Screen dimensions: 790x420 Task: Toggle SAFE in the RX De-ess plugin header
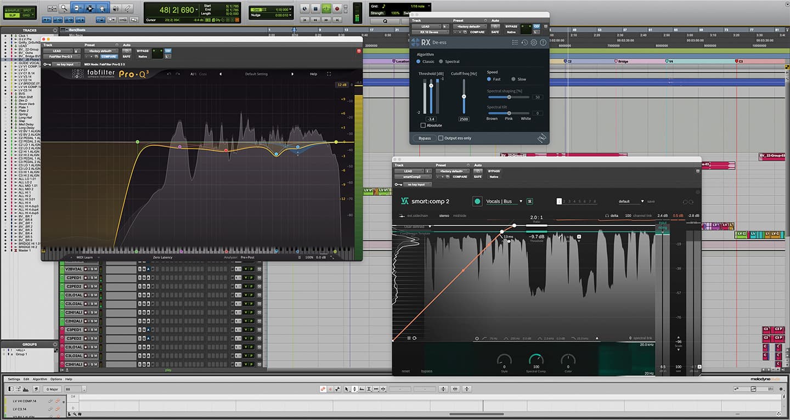(x=495, y=32)
